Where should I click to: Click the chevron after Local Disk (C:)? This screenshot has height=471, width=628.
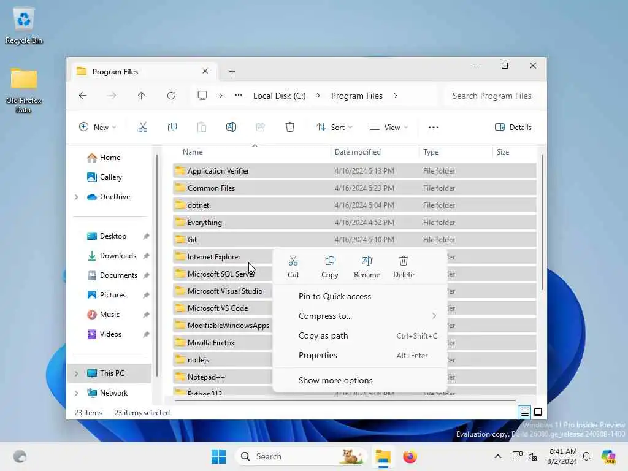point(318,96)
